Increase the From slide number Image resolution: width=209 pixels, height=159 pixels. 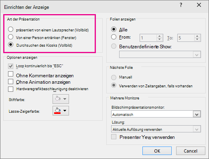coord(159,36)
